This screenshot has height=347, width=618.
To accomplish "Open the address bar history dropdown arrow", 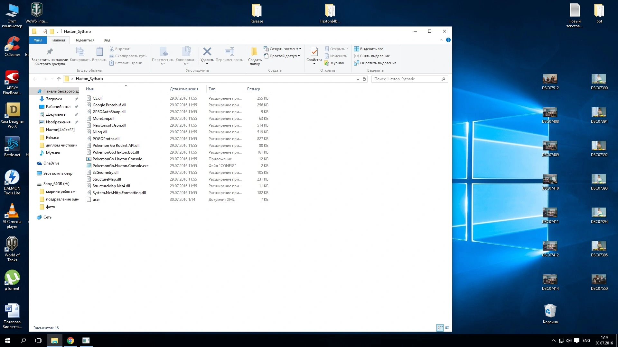I will (x=358, y=79).
